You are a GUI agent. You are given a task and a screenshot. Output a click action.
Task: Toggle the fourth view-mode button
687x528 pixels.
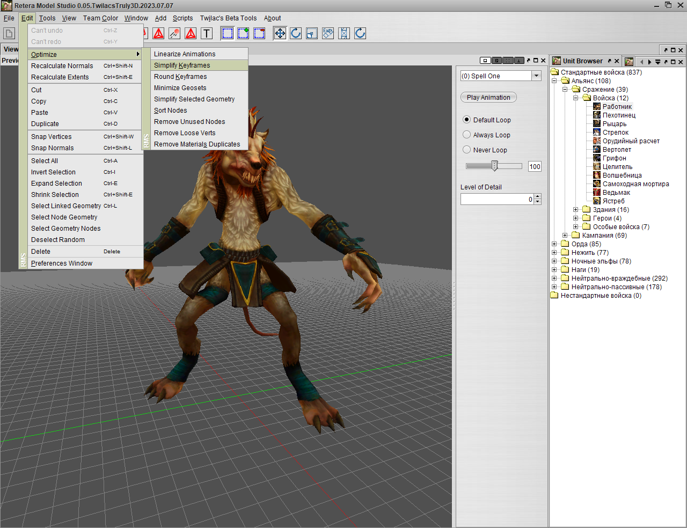pos(520,61)
